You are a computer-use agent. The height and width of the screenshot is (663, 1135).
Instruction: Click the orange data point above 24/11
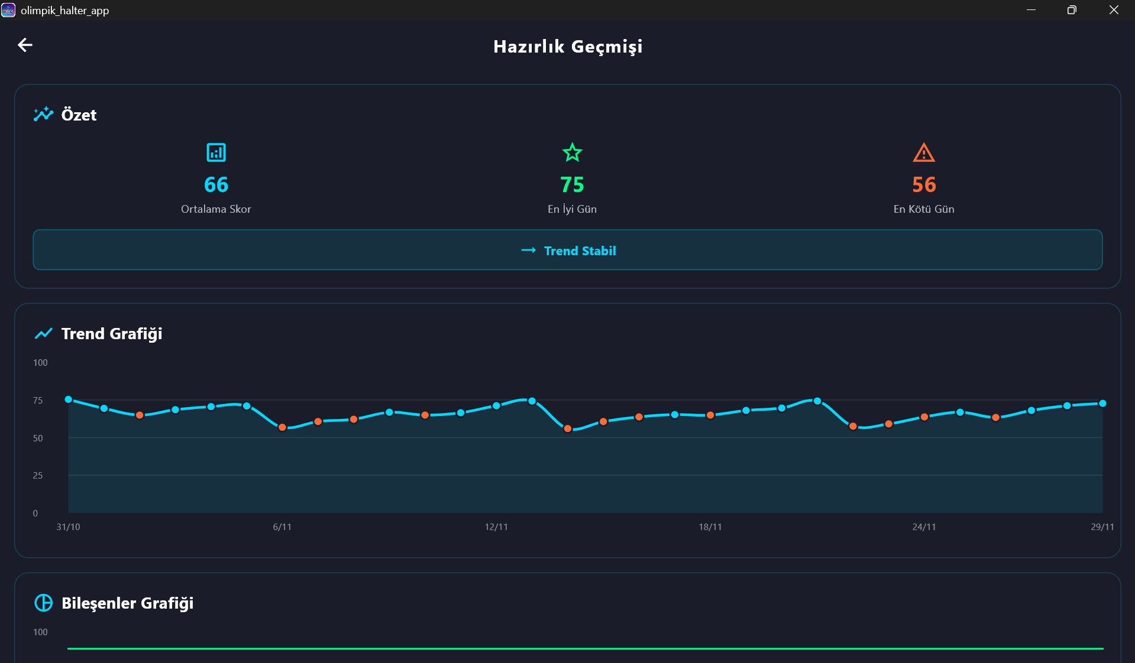point(924,417)
